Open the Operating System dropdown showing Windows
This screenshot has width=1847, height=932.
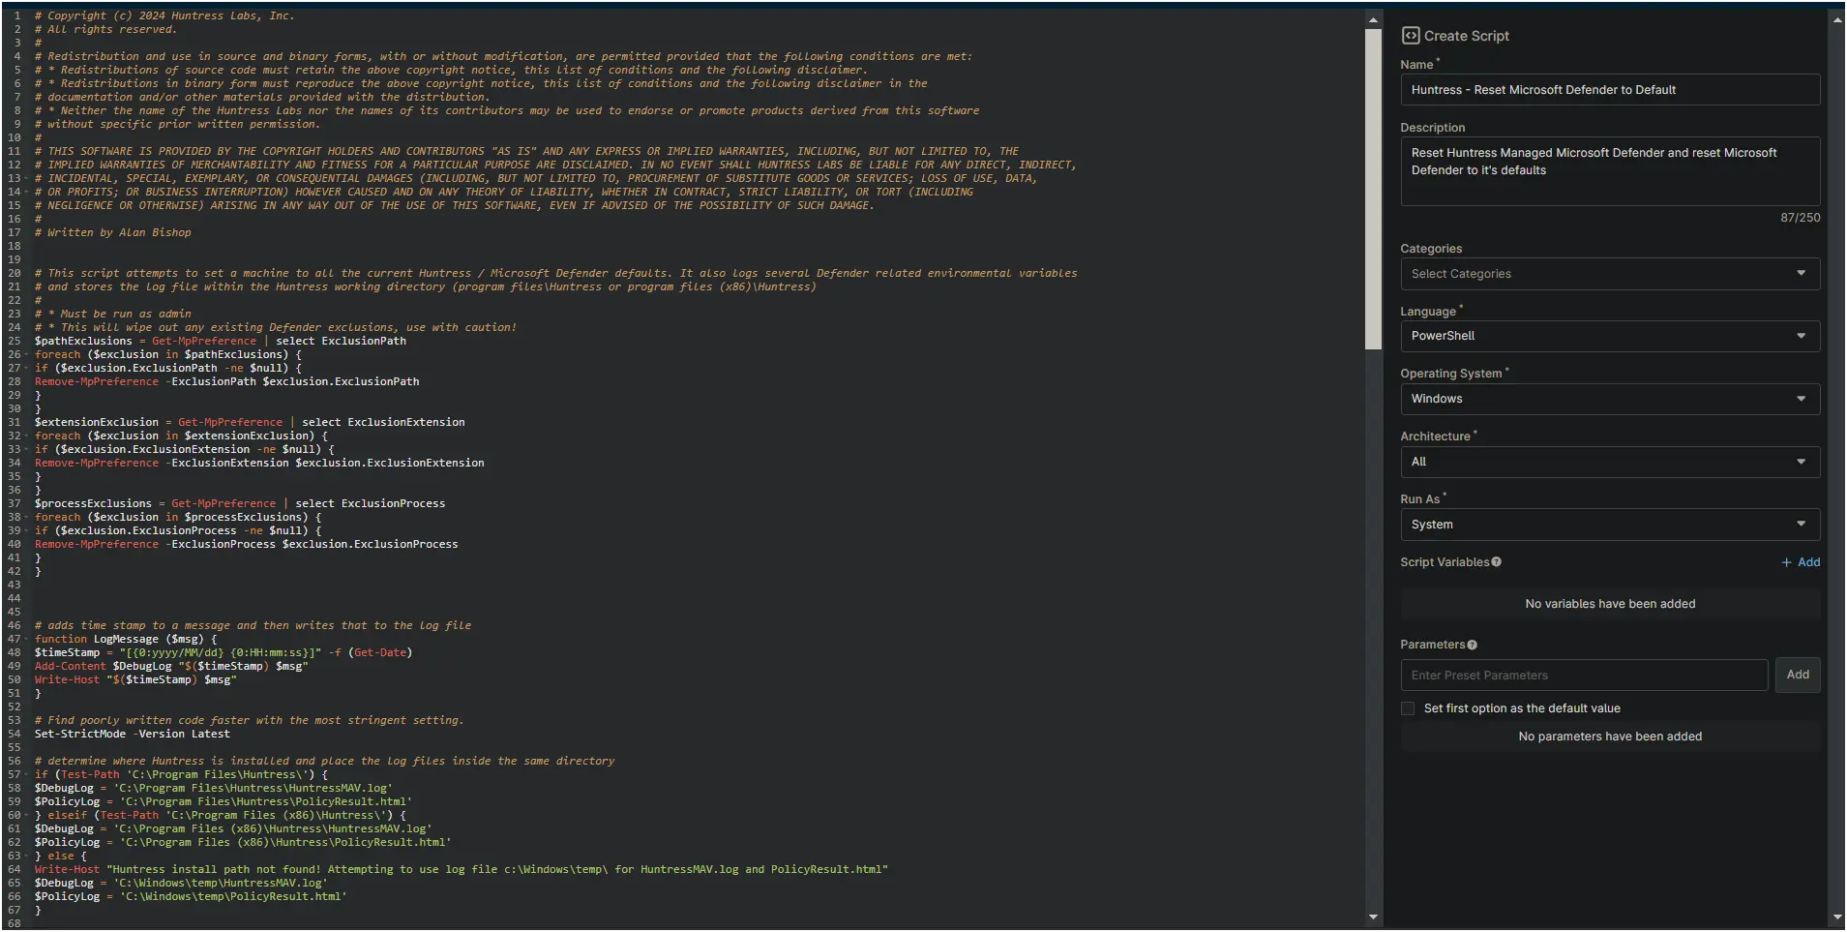point(1610,399)
